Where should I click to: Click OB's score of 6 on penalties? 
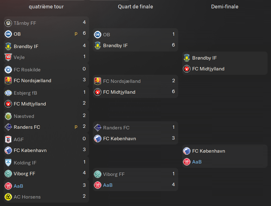click(84, 33)
